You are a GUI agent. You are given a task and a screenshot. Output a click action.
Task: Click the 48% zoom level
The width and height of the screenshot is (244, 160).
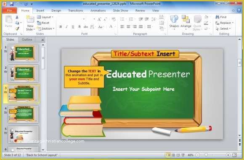191,155
